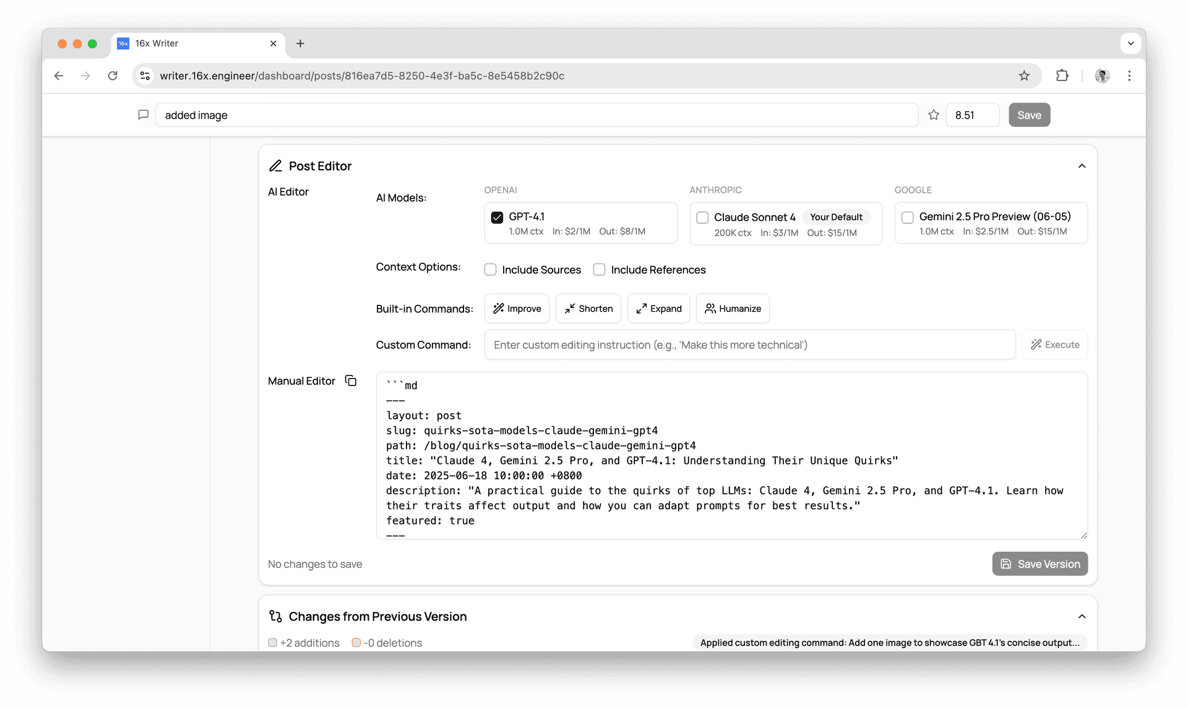Image resolution: width=1188 pixels, height=707 pixels.
Task: Close the 16x Writer tab
Action: (x=273, y=43)
